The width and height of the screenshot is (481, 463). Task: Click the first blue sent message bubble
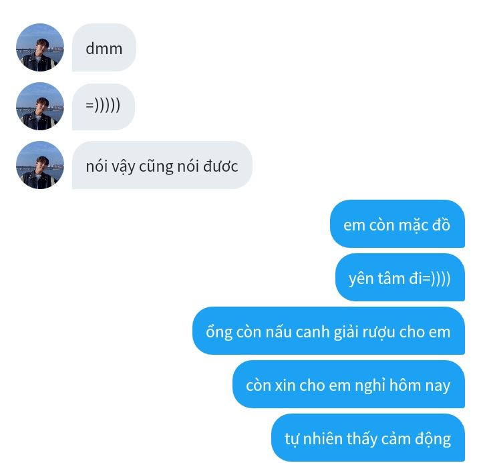click(x=397, y=224)
